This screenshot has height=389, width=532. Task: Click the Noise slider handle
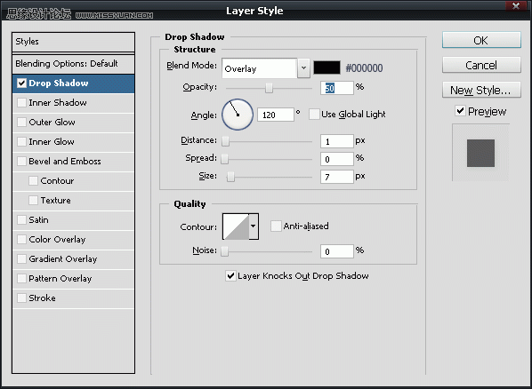point(224,251)
